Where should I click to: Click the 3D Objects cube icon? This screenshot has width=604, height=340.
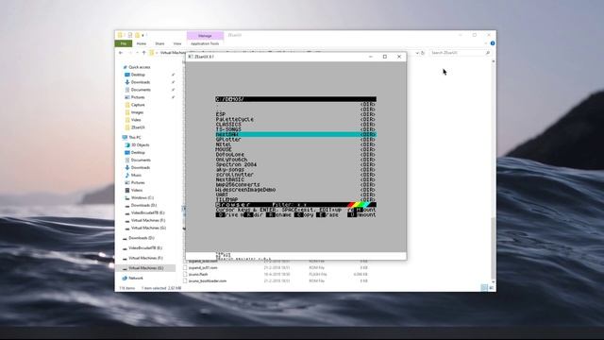[x=127, y=144]
